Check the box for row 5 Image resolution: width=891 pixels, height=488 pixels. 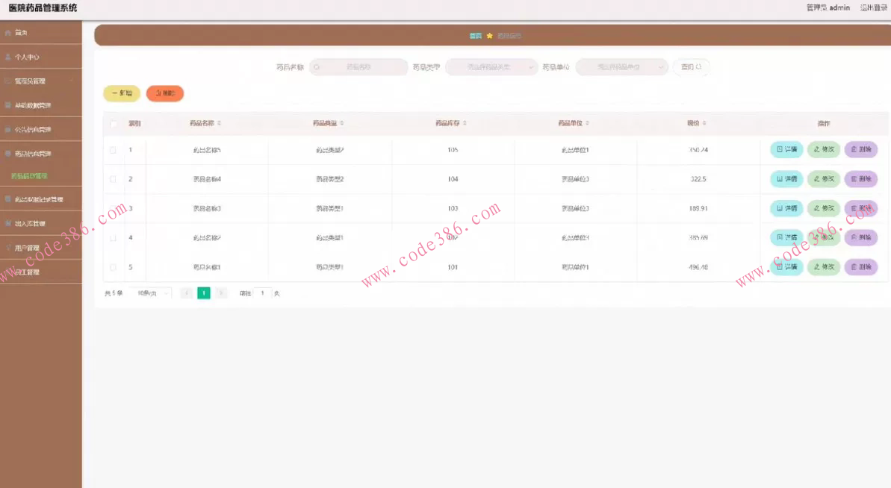click(113, 267)
